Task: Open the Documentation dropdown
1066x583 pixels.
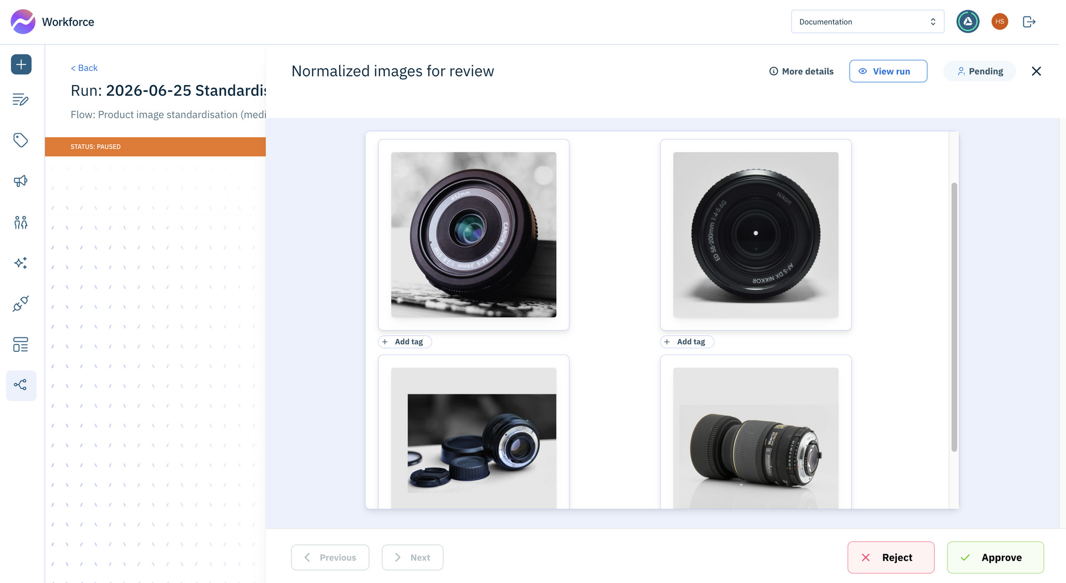Action: tap(868, 22)
